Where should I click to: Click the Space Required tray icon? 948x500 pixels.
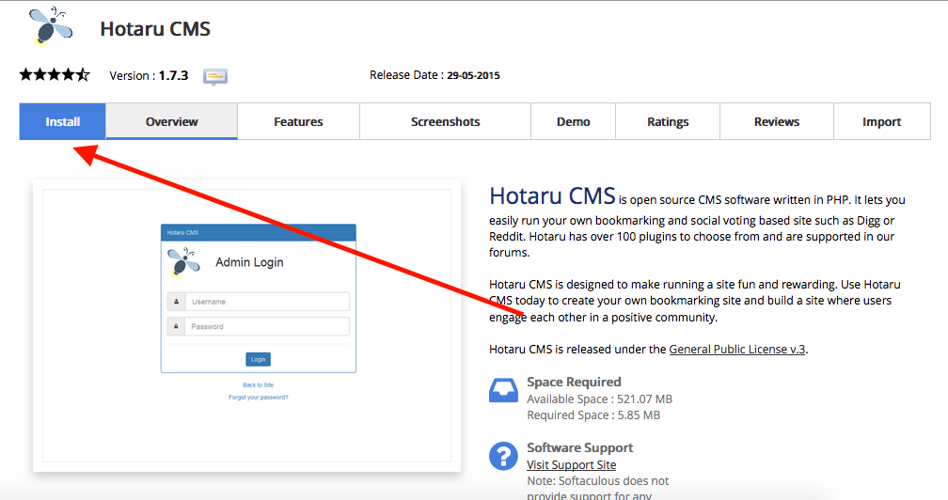(503, 390)
